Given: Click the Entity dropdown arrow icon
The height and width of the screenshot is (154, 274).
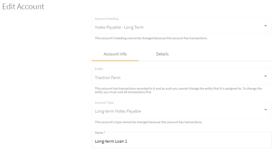Looking at the screenshot, I should pyautogui.click(x=265, y=76).
